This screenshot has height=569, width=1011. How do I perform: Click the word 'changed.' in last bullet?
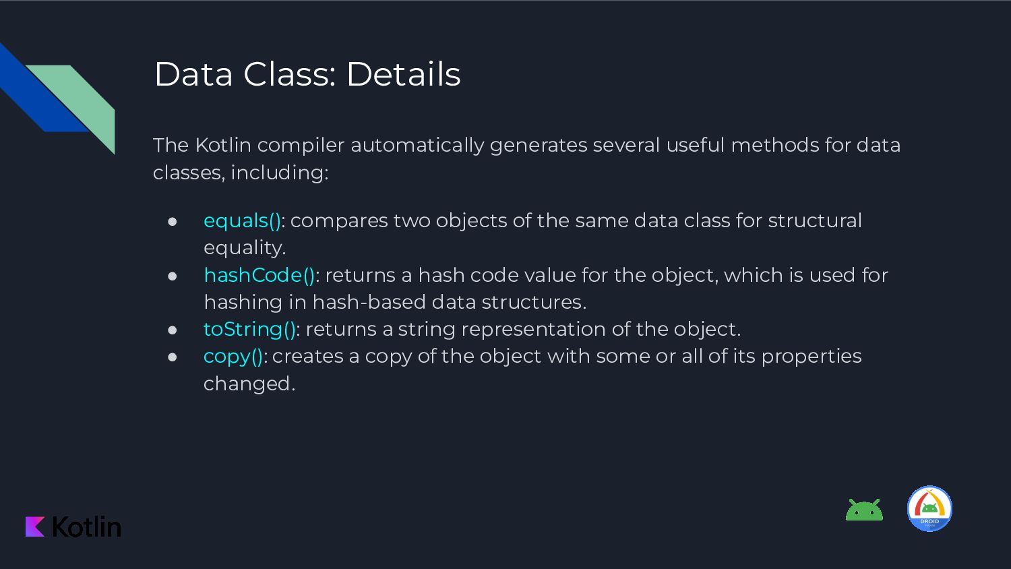(x=249, y=384)
